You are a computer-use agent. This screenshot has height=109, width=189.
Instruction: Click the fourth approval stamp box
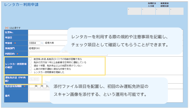(177, 11)
